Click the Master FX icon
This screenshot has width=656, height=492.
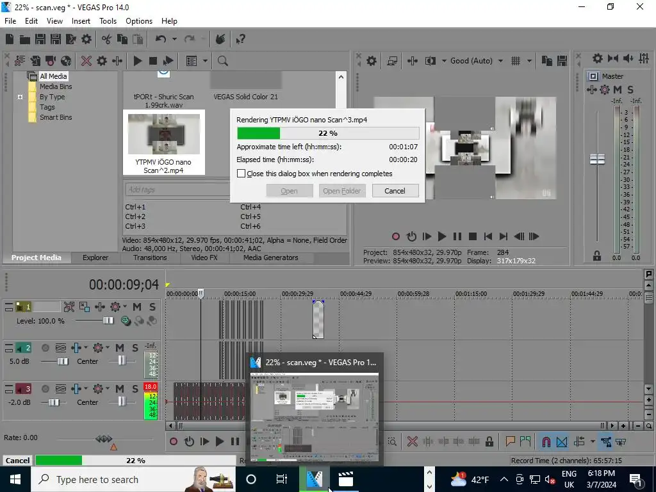coord(591,90)
